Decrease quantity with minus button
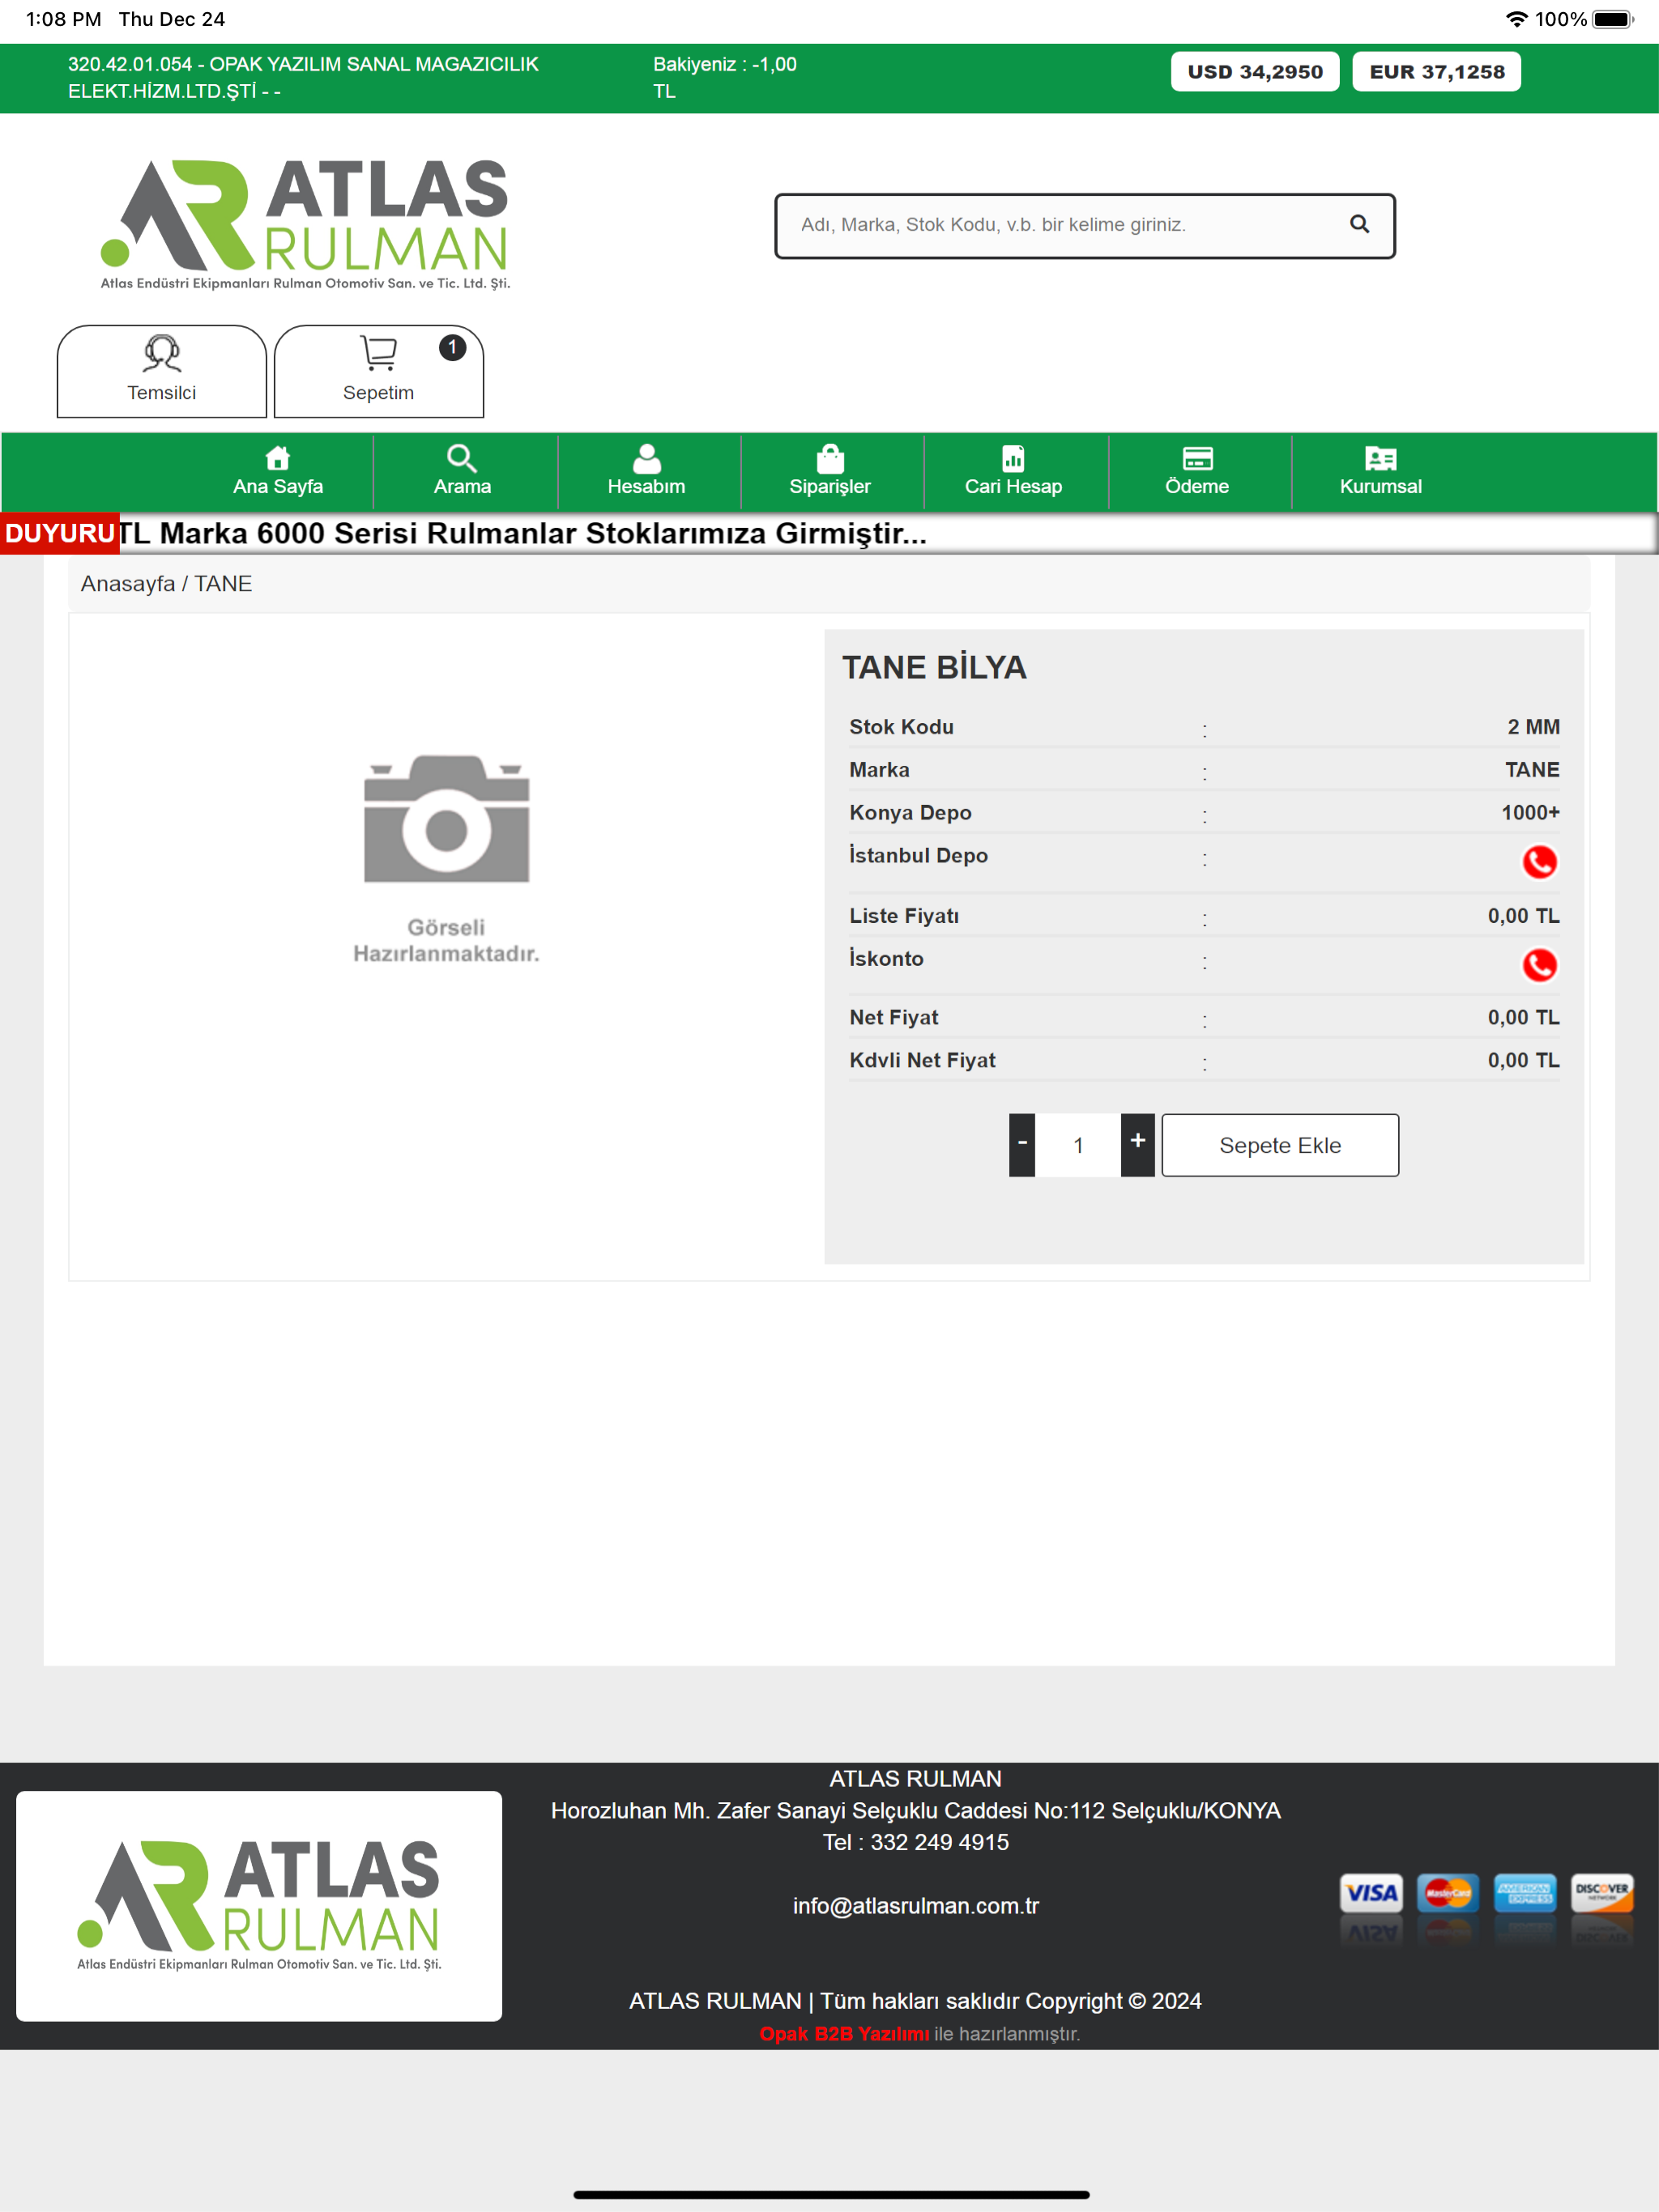 coord(1021,1145)
